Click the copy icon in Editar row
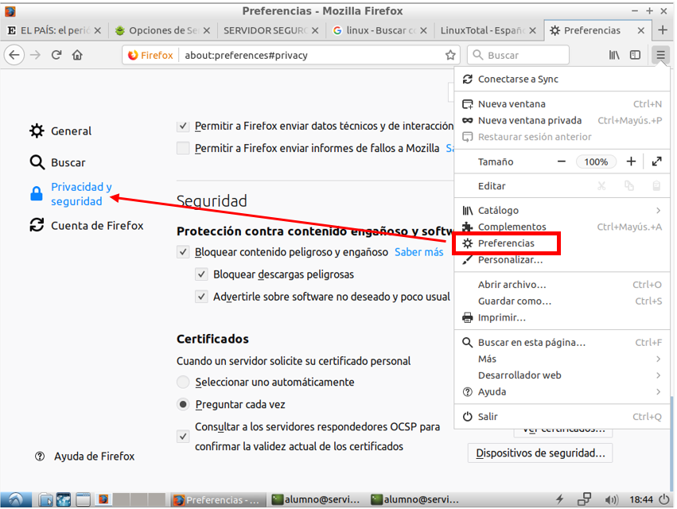This screenshot has width=677, height=509. pyautogui.click(x=629, y=186)
